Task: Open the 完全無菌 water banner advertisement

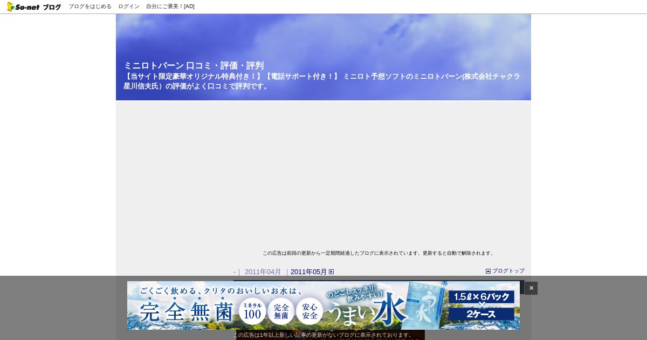Action: 323,305
